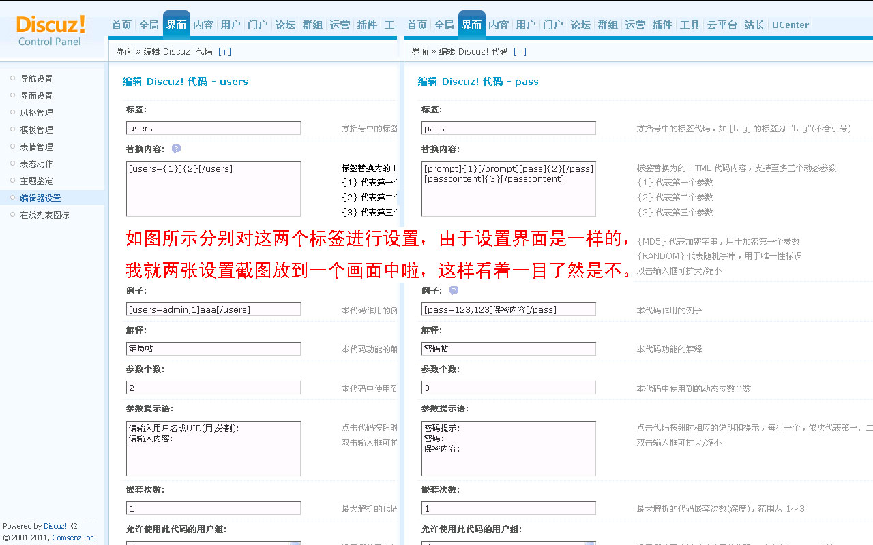Switch to 全局 tab in users panel
Screen dimensions: 873x545
(x=149, y=25)
